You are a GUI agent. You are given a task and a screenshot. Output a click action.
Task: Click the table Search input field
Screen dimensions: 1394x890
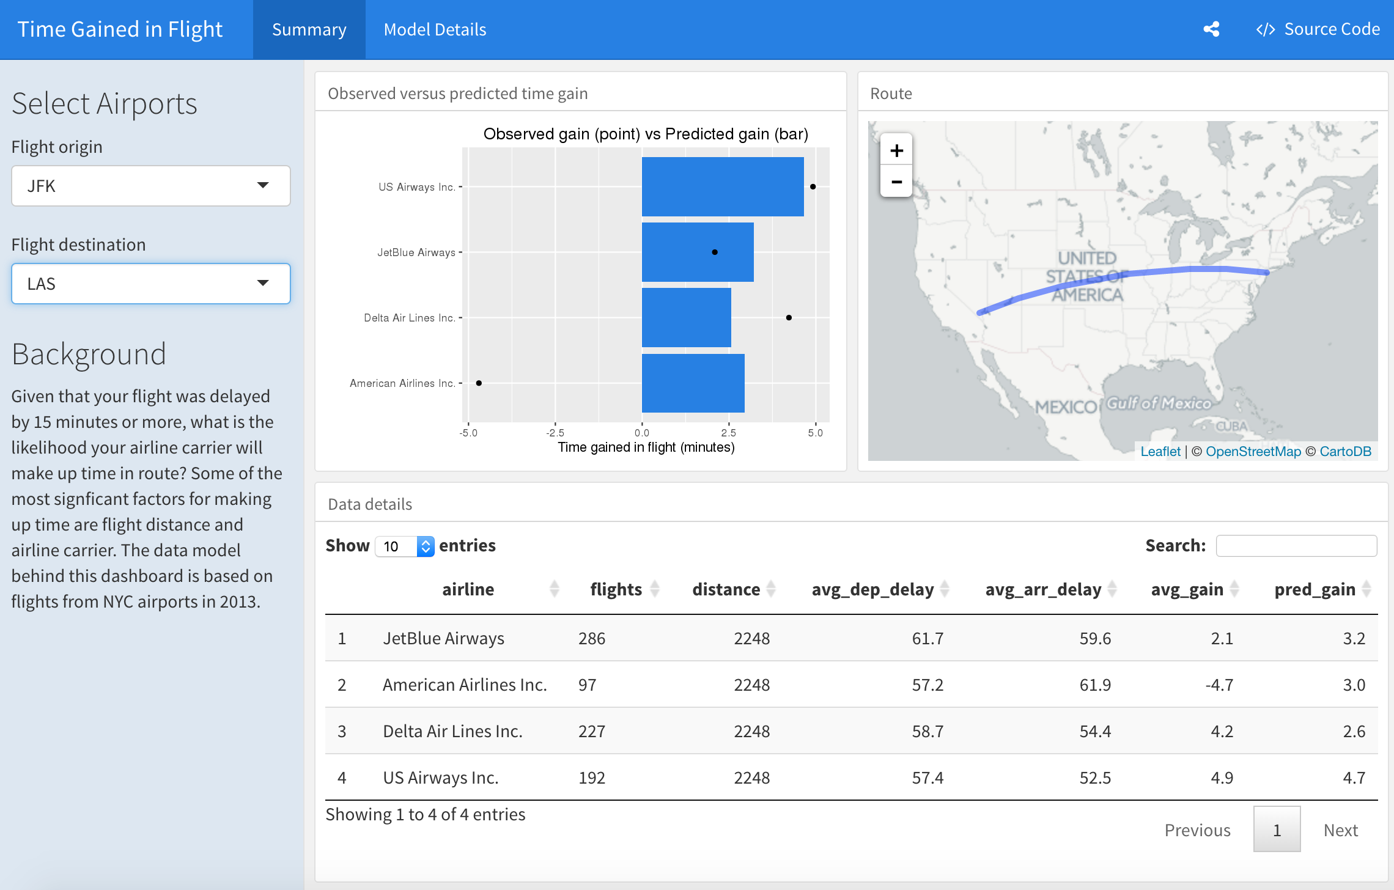click(x=1296, y=546)
